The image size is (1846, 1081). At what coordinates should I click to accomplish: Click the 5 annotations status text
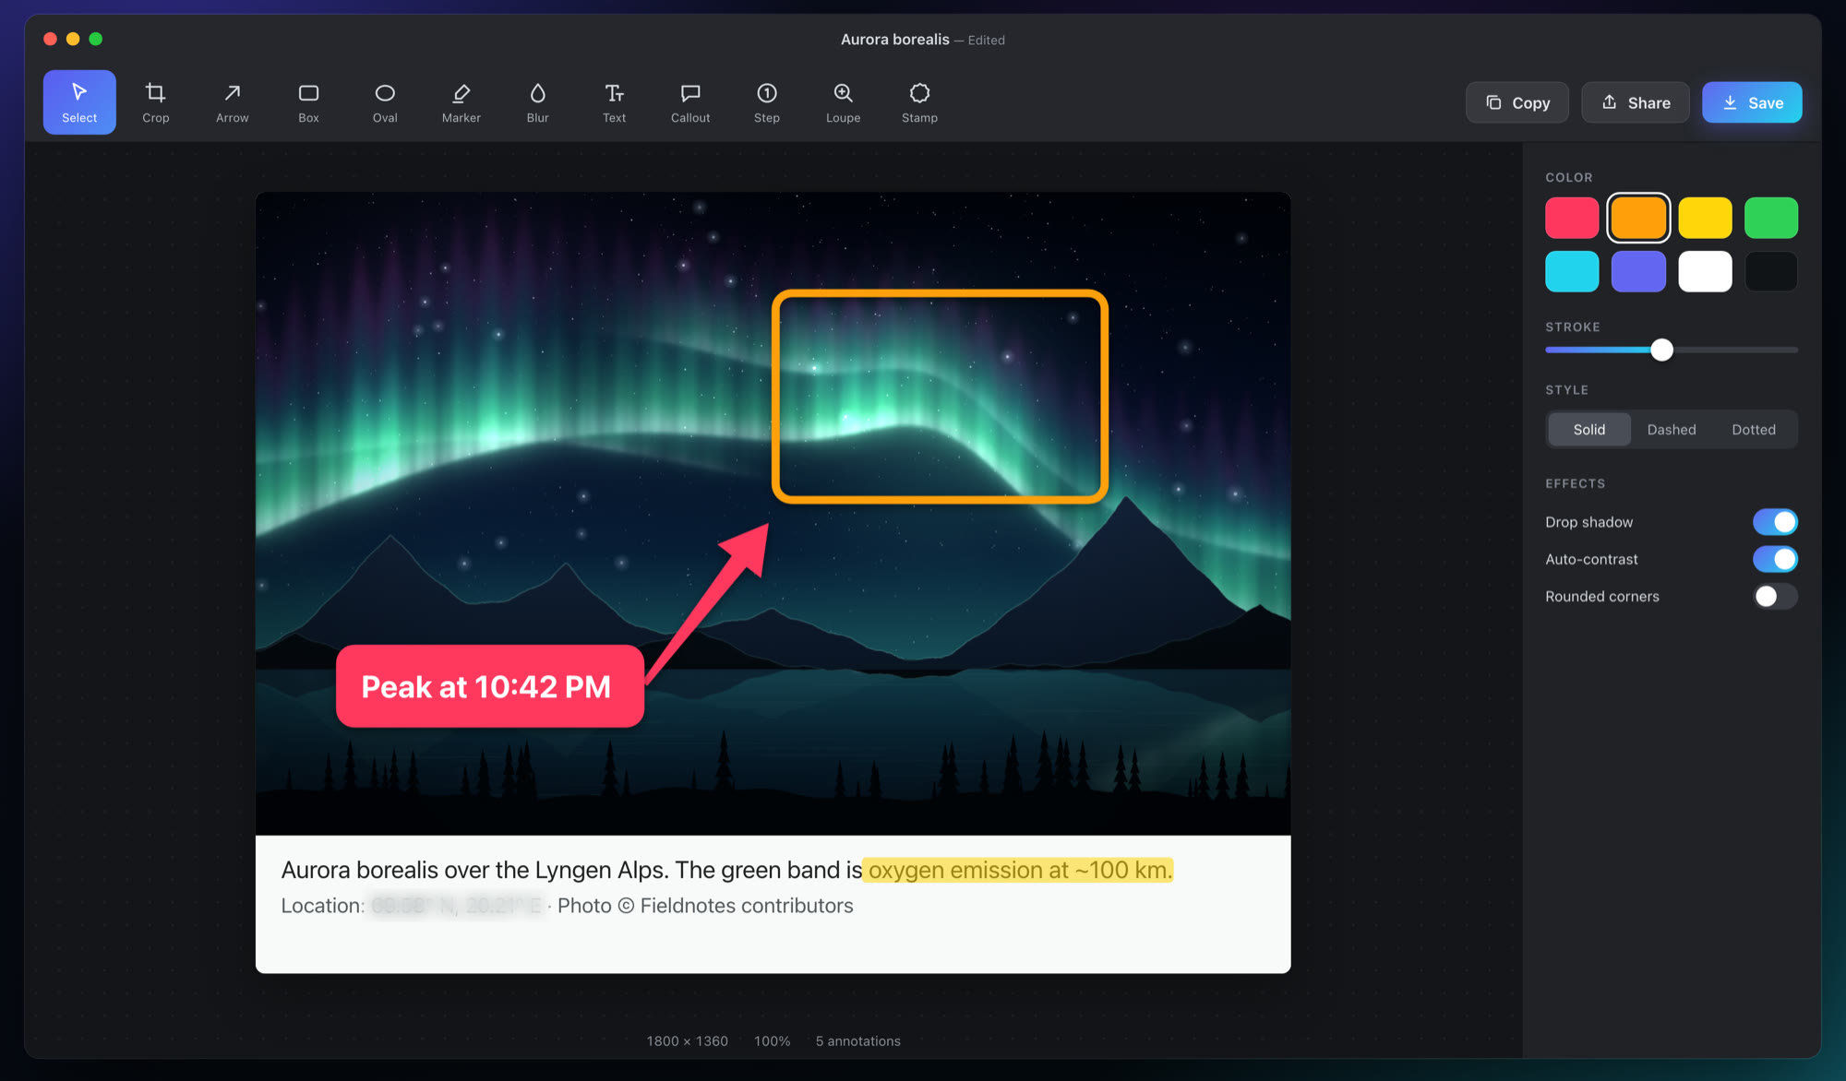tap(857, 1040)
